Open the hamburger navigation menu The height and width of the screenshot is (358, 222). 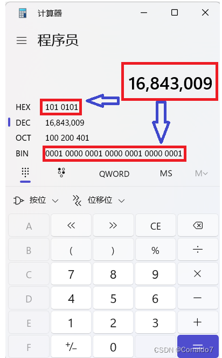coord(22,40)
